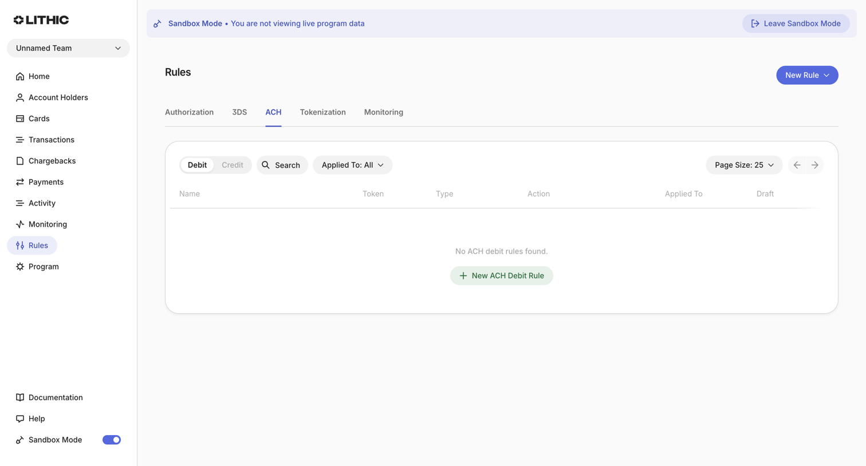Click the Action column header
Screen dimensions: 866x466
pyautogui.click(x=538, y=193)
